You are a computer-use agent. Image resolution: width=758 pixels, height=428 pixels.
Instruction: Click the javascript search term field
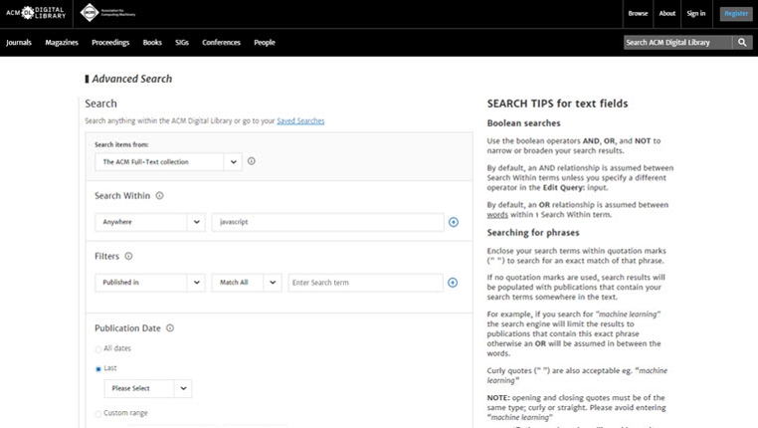(x=327, y=222)
